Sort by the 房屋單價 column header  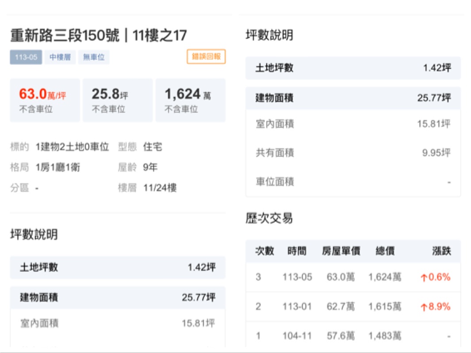pyautogui.click(x=341, y=251)
